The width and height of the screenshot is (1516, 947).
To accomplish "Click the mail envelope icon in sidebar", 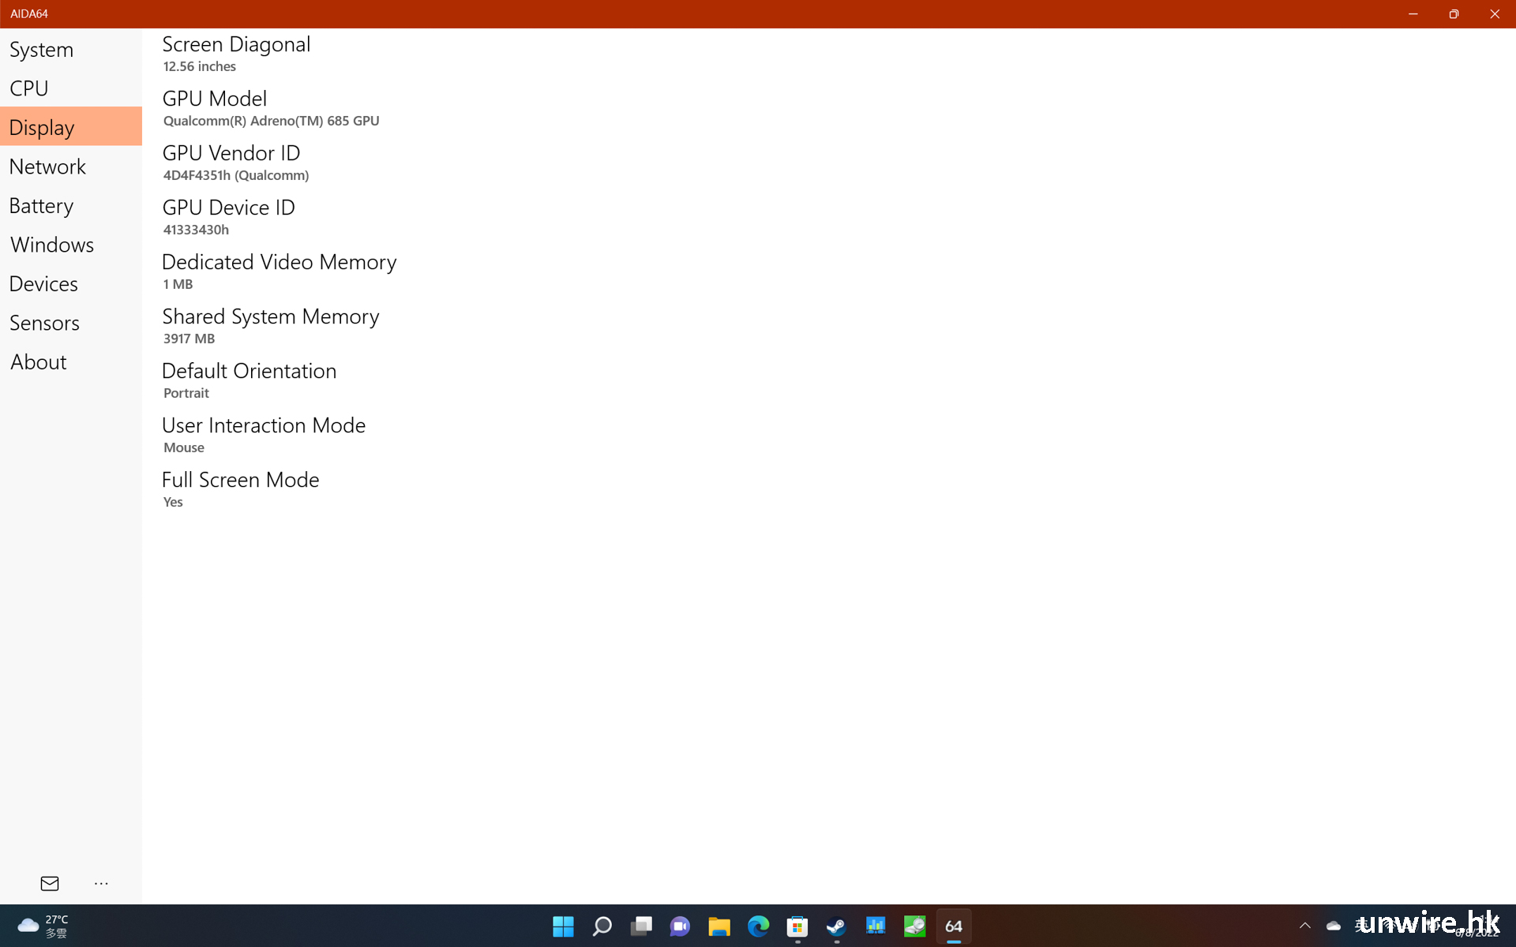I will 50,883.
